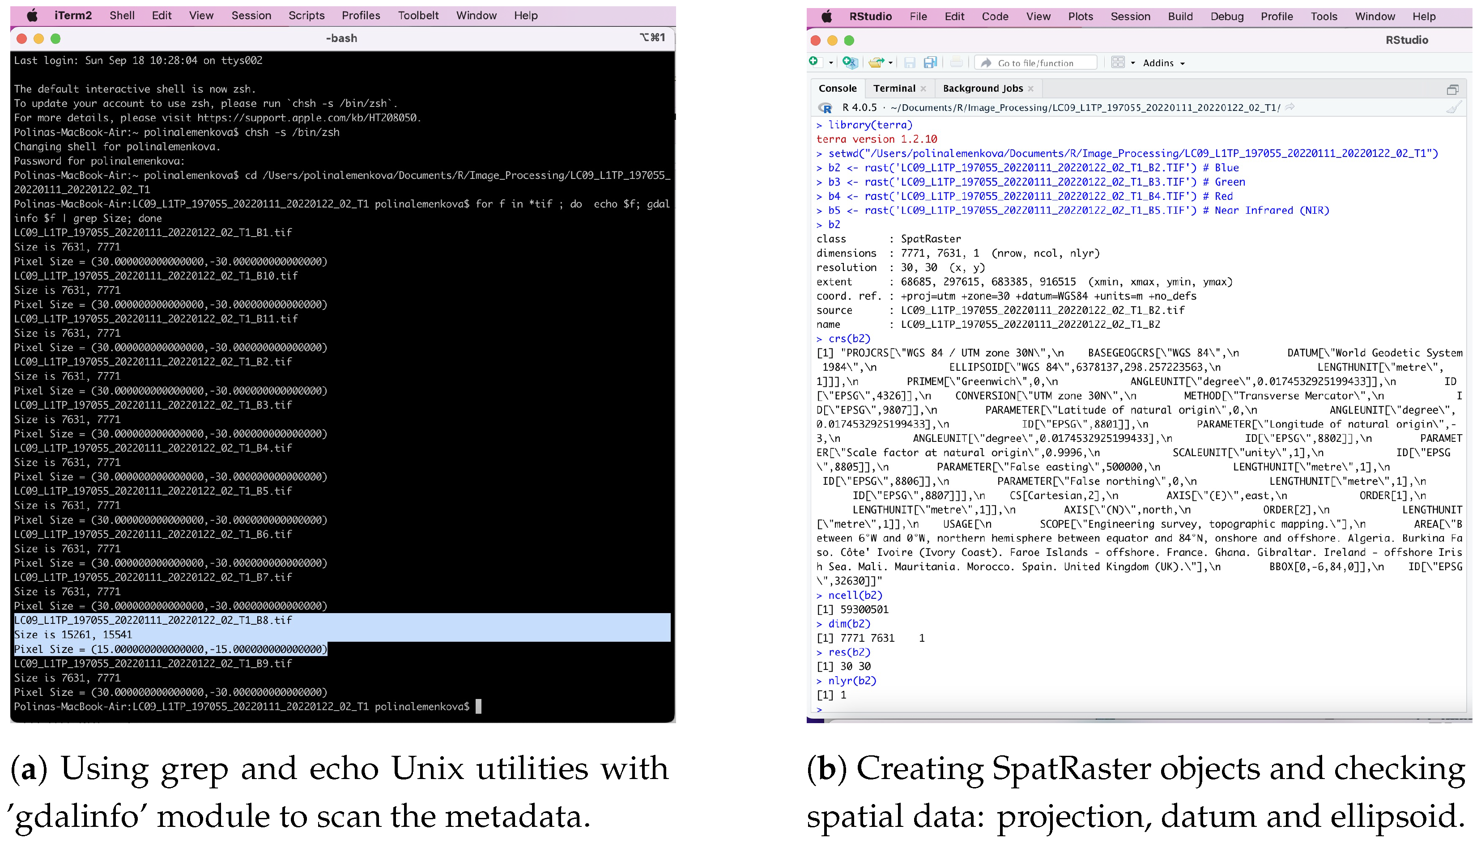The image size is (1481, 847).
Task: Open the Shell menu in iTerm2
Action: click(x=122, y=16)
